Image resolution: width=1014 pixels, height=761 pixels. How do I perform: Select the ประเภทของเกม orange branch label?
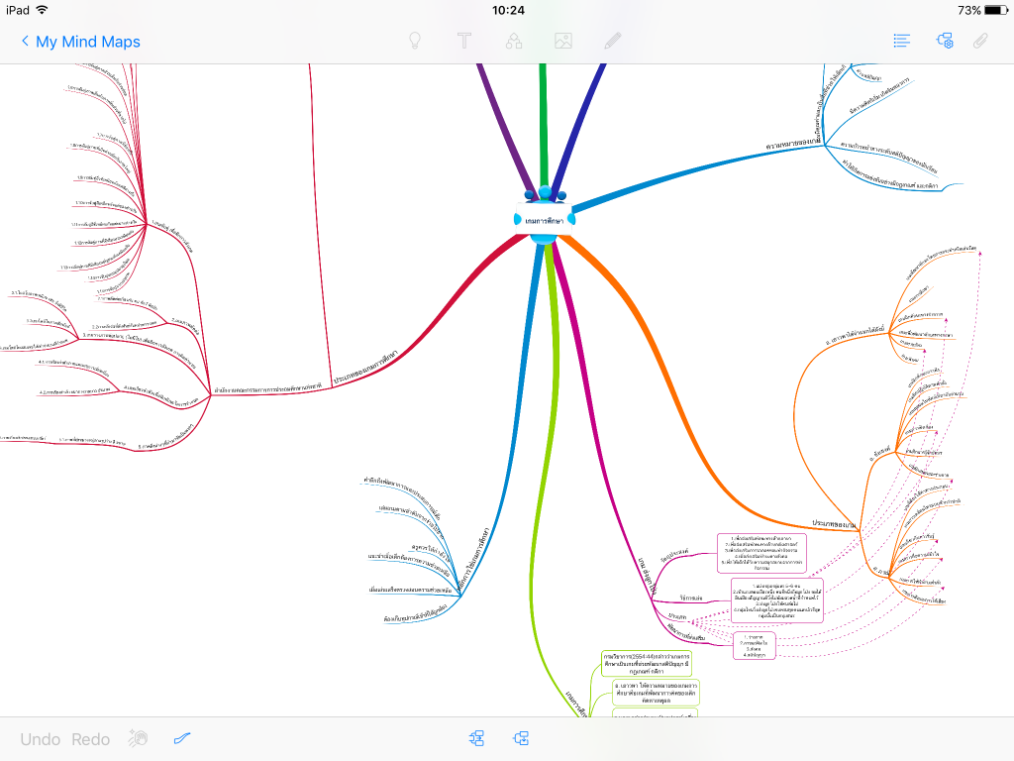[834, 522]
